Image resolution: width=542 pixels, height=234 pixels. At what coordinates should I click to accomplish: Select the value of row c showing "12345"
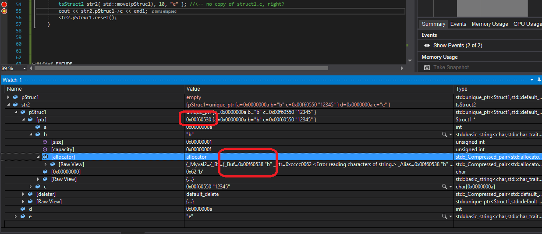(x=208, y=187)
